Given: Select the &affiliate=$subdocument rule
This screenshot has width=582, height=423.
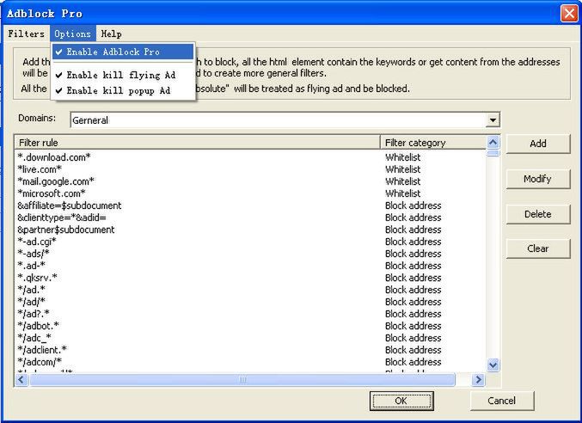Looking at the screenshot, I should (x=70, y=205).
